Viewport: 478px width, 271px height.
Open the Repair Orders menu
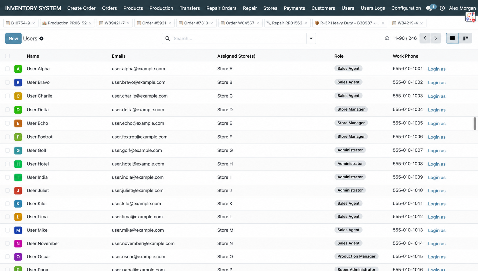[x=221, y=8]
